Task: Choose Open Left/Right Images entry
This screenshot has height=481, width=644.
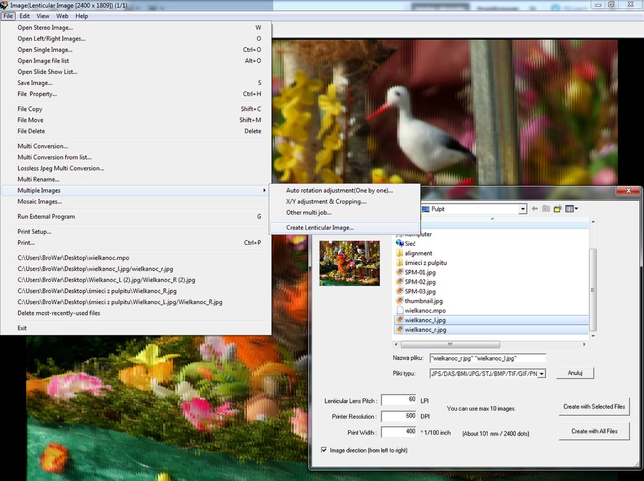Action: pyautogui.click(x=136, y=39)
